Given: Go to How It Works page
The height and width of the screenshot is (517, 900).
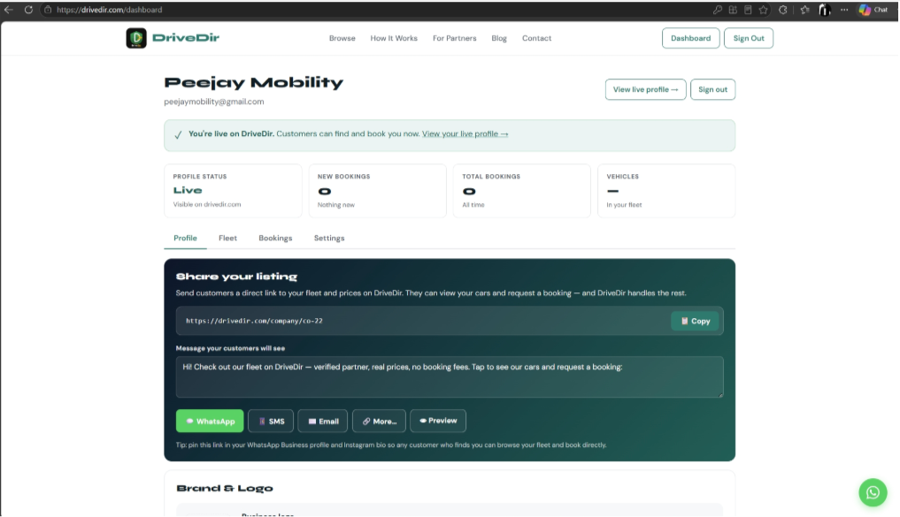Looking at the screenshot, I should pyautogui.click(x=394, y=38).
